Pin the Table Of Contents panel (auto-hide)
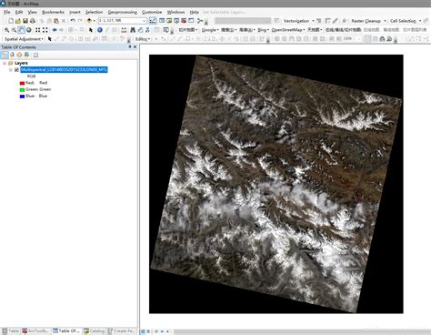Viewport: 431px width, 335px height. (x=130, y=47)
